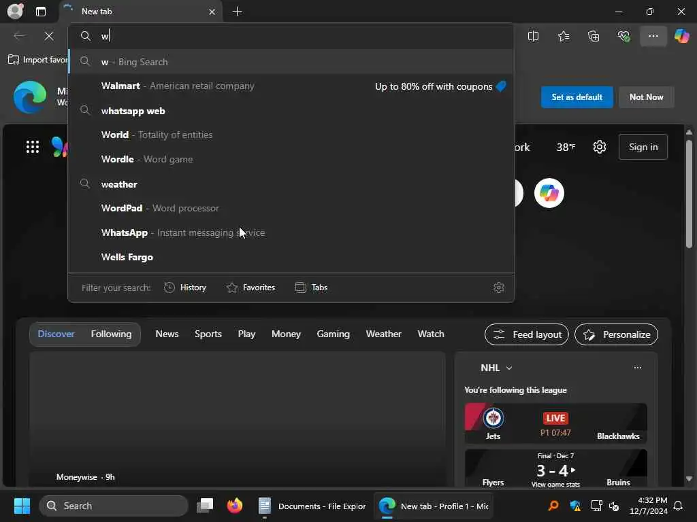
Task: Dismiss with the Not Now button
Action: click(647, 97)
